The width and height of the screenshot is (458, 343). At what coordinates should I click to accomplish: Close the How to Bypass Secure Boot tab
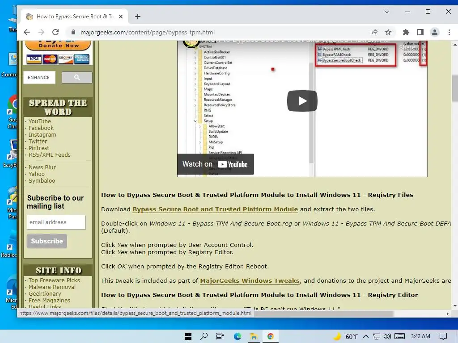coord(121,17)
